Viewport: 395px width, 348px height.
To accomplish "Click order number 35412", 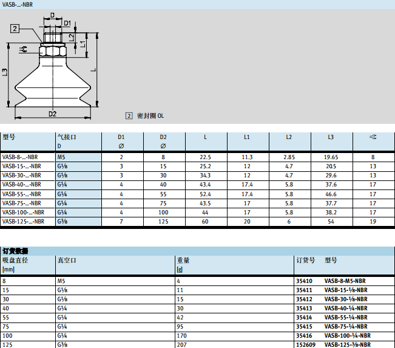I will [x=304, y=299].
